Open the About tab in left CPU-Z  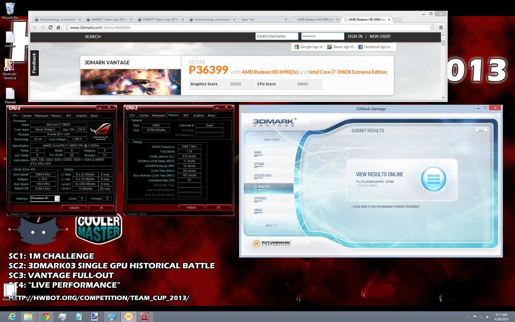94,116
